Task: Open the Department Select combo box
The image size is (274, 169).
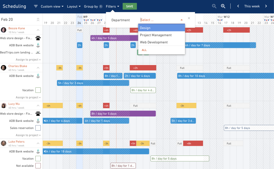Action: point(162,20)
